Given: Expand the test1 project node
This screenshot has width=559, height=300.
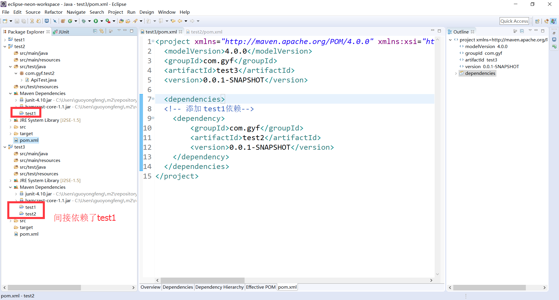Looking at the screenshot, I should click(x=5, y=40).
